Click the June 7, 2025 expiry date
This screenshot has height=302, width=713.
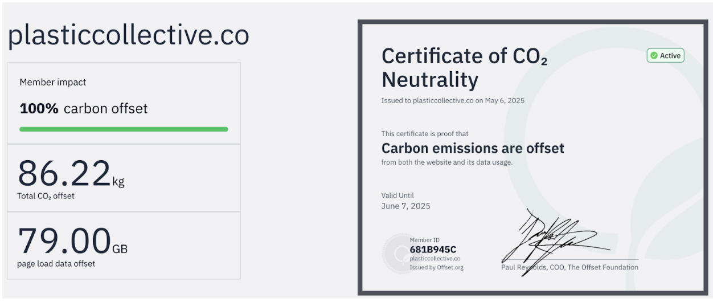pyautogui.click(x=405, y=206)
